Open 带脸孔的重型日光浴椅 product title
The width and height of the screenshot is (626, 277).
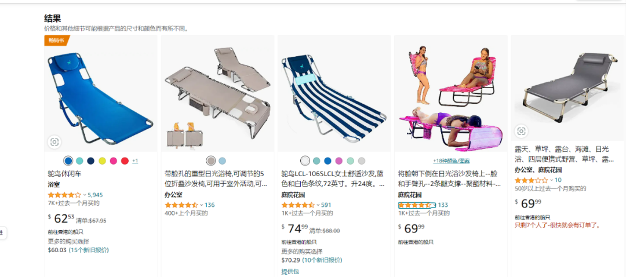coord(215,179)
